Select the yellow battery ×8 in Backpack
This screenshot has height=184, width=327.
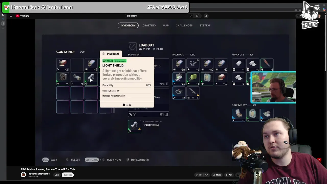pyautogui.click(x=193, y=79)
